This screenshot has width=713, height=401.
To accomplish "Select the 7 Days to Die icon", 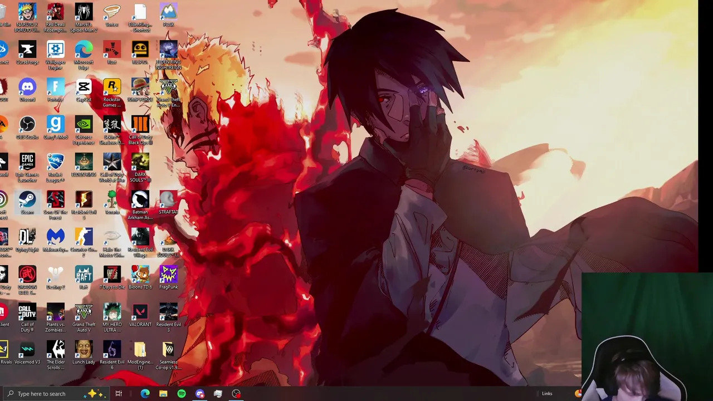I will (112, 277).
